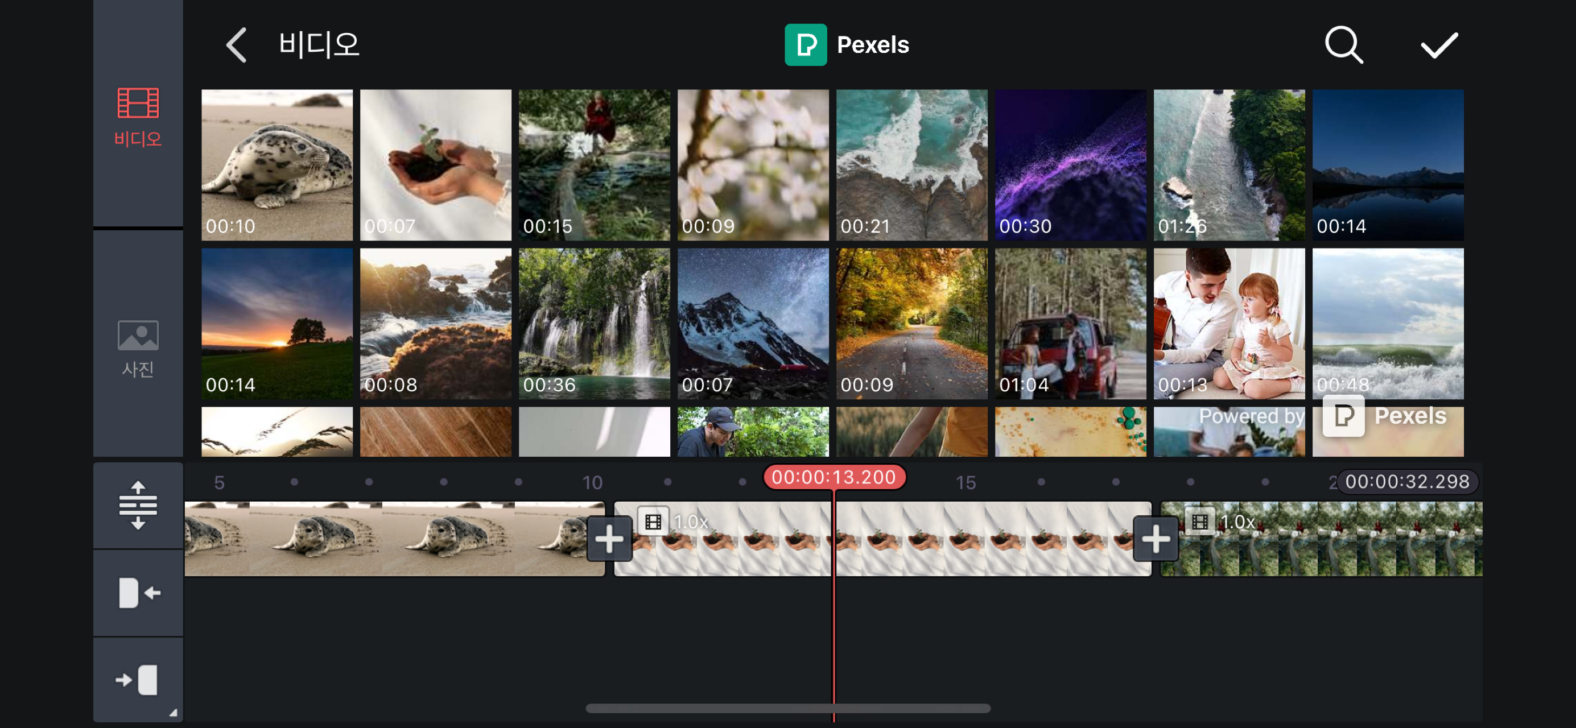The height and width of the screenshot is (728, 1576).
Task: Select the 비디오 tab in sidebar
Action: [x=138, y=117]
